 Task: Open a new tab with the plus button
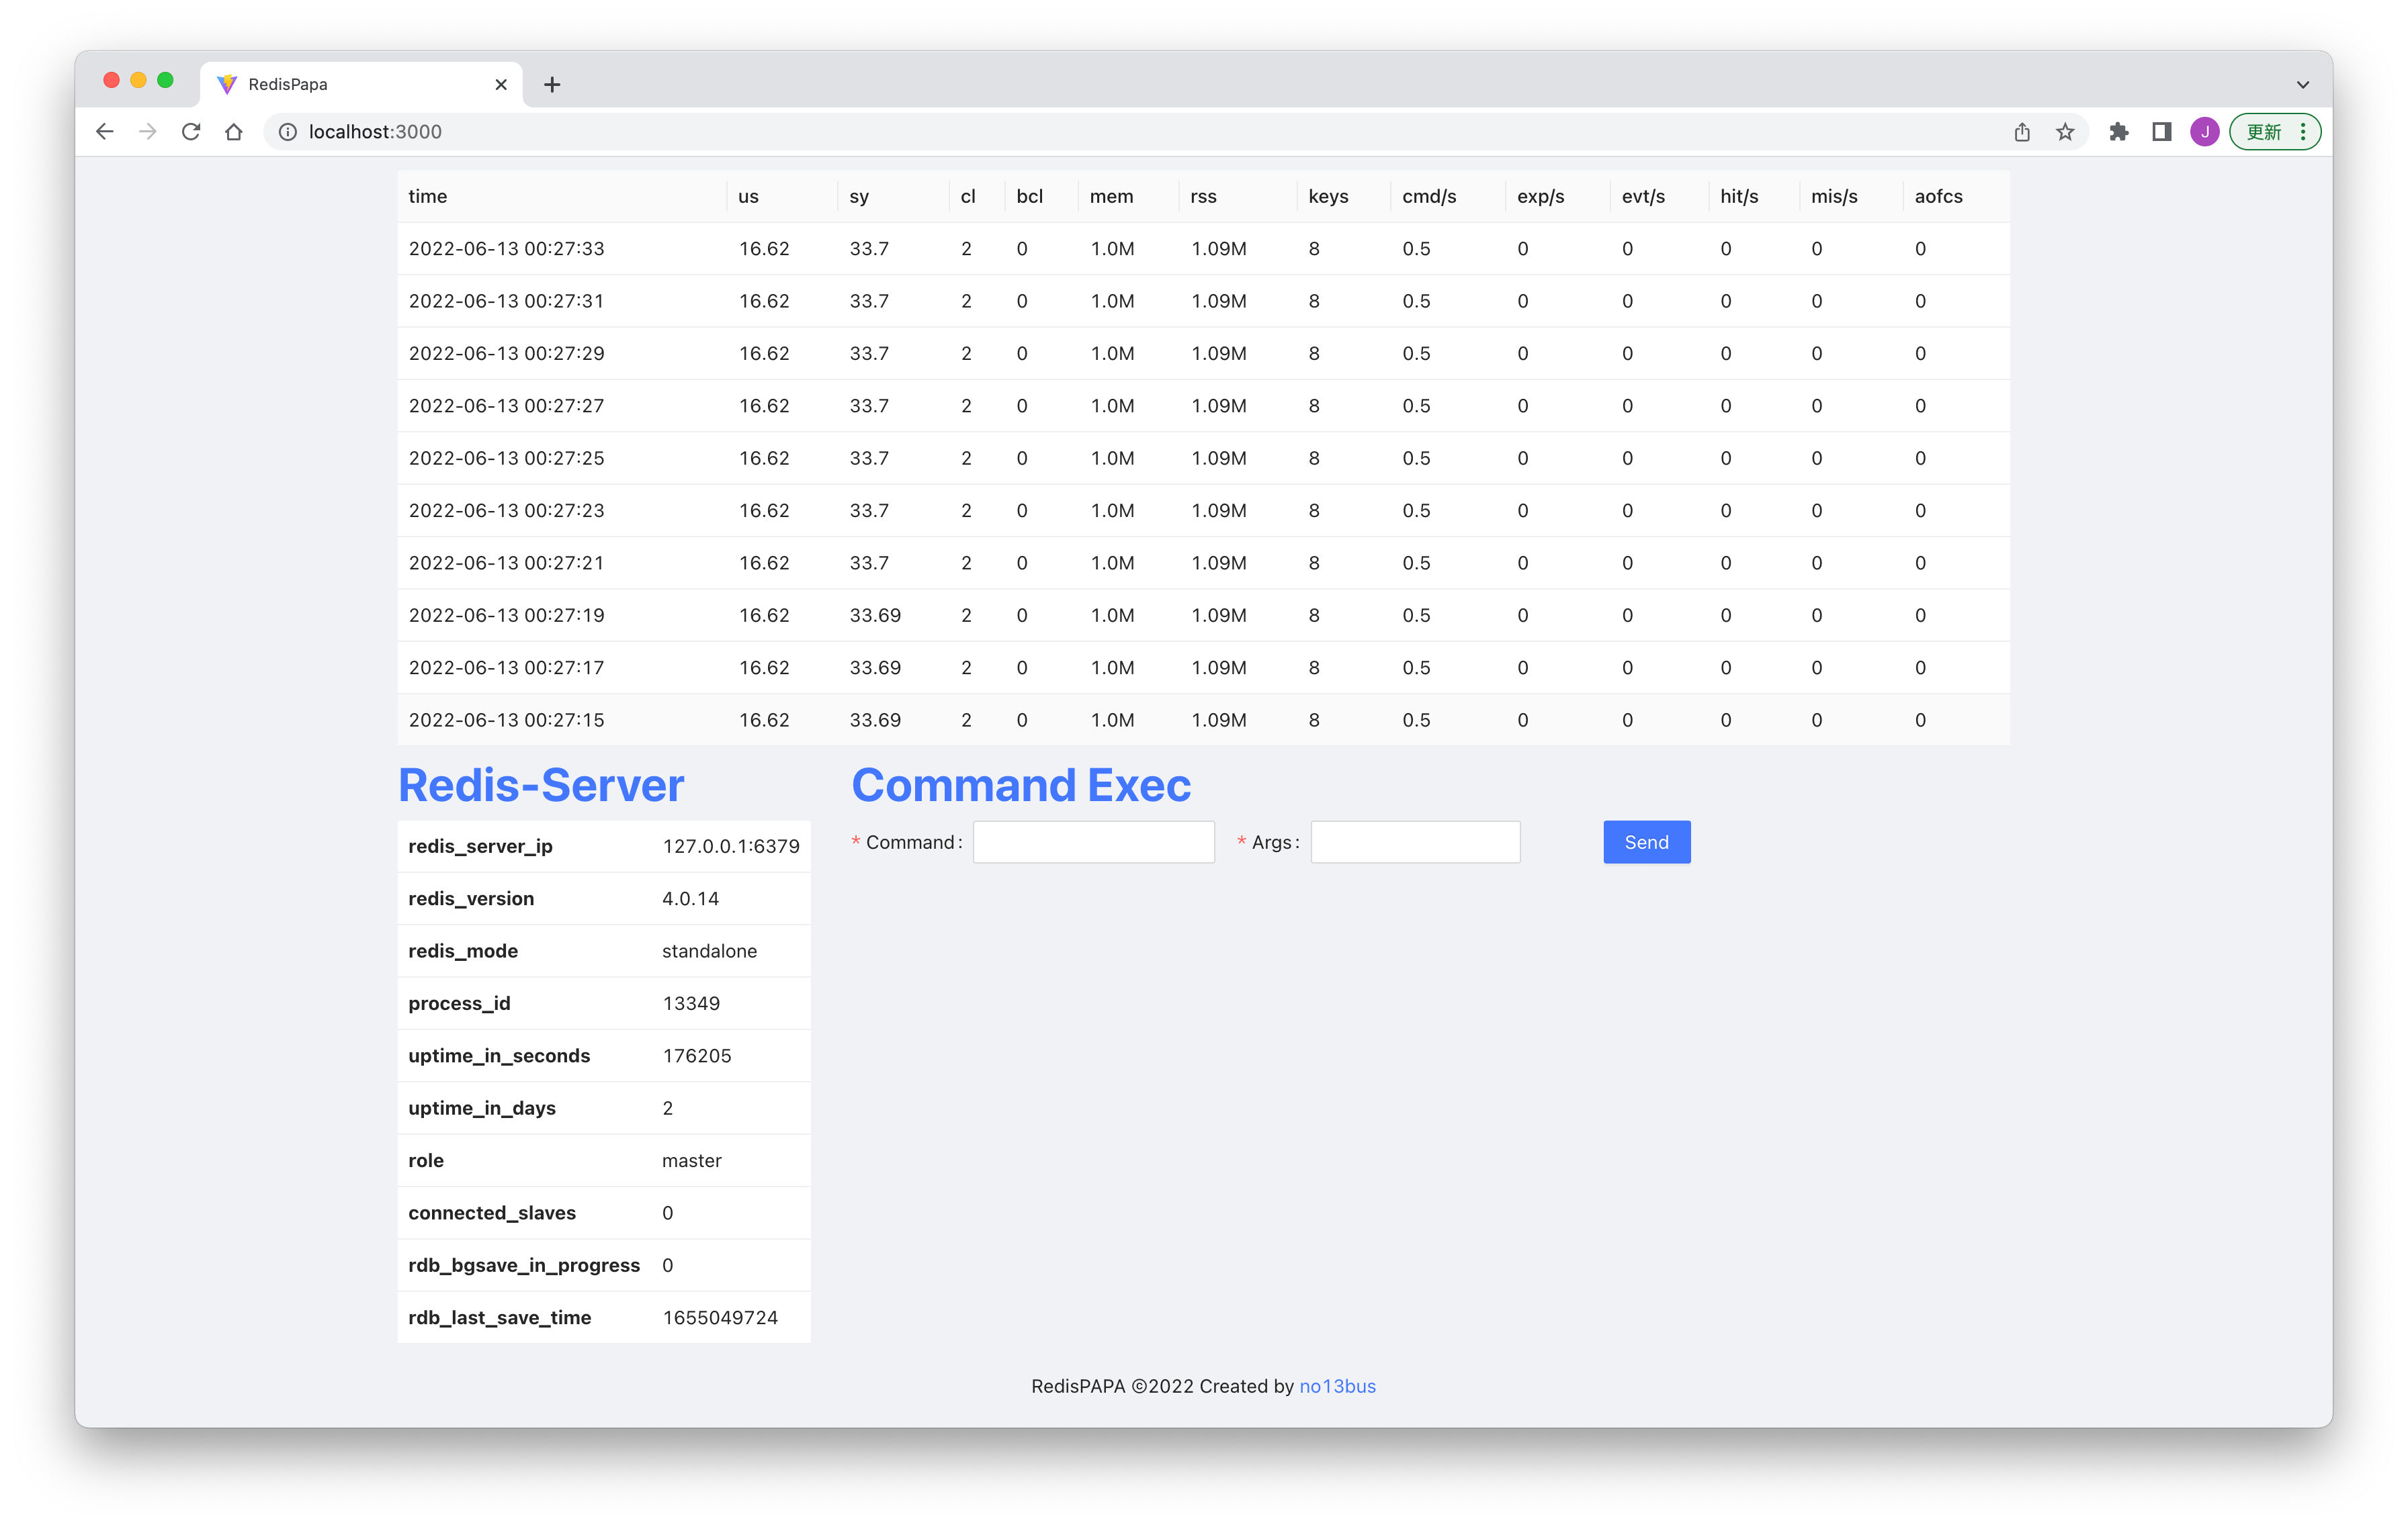tap(552, 84)
